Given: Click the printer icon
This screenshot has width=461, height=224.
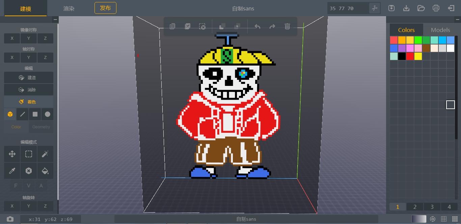Looking at the screenshot, I should click(436, 8).
